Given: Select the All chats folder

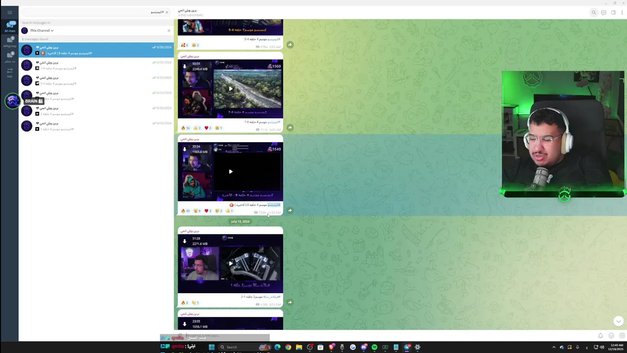Looking at the screenshot, I should click(10, 26).
